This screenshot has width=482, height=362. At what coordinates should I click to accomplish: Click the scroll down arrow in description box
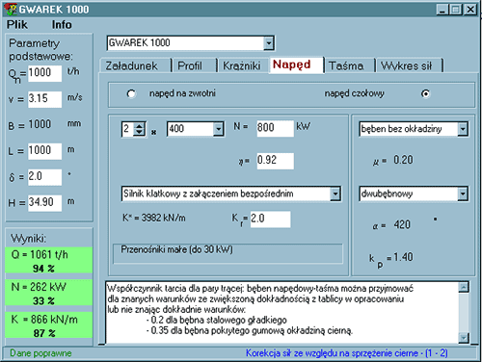point(464,338)
